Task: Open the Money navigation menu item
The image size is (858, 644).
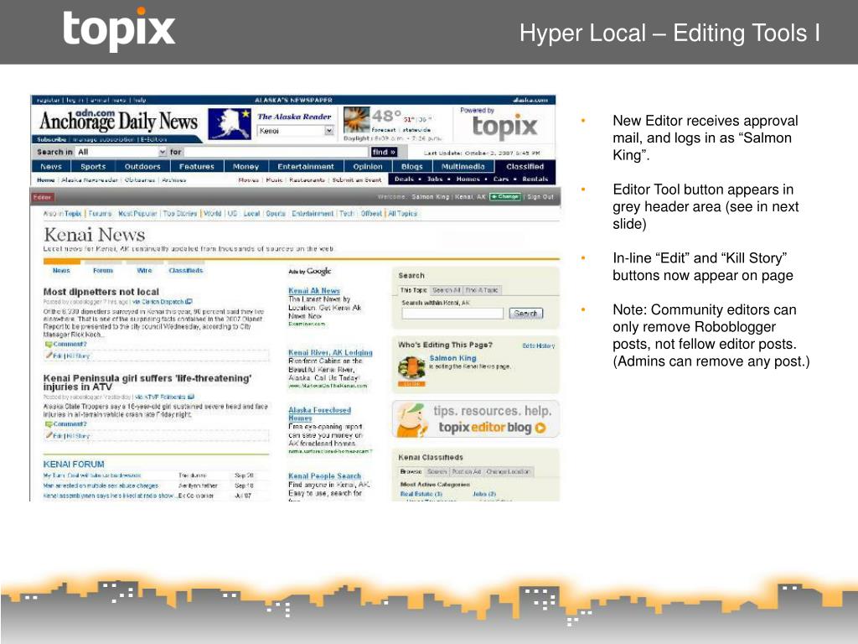Action: [x=246, y=167]
